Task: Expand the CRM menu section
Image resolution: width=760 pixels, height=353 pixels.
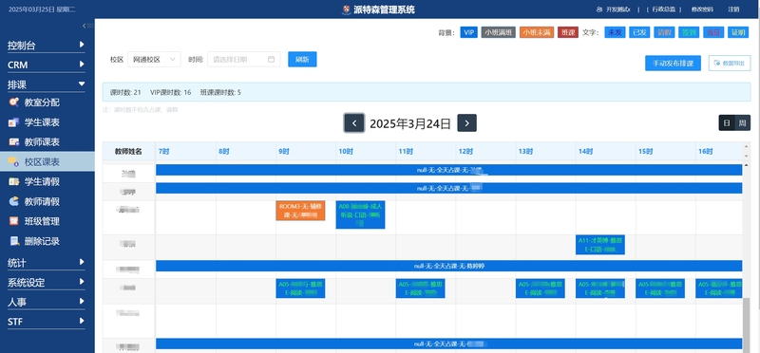Action: pos(46,65)
